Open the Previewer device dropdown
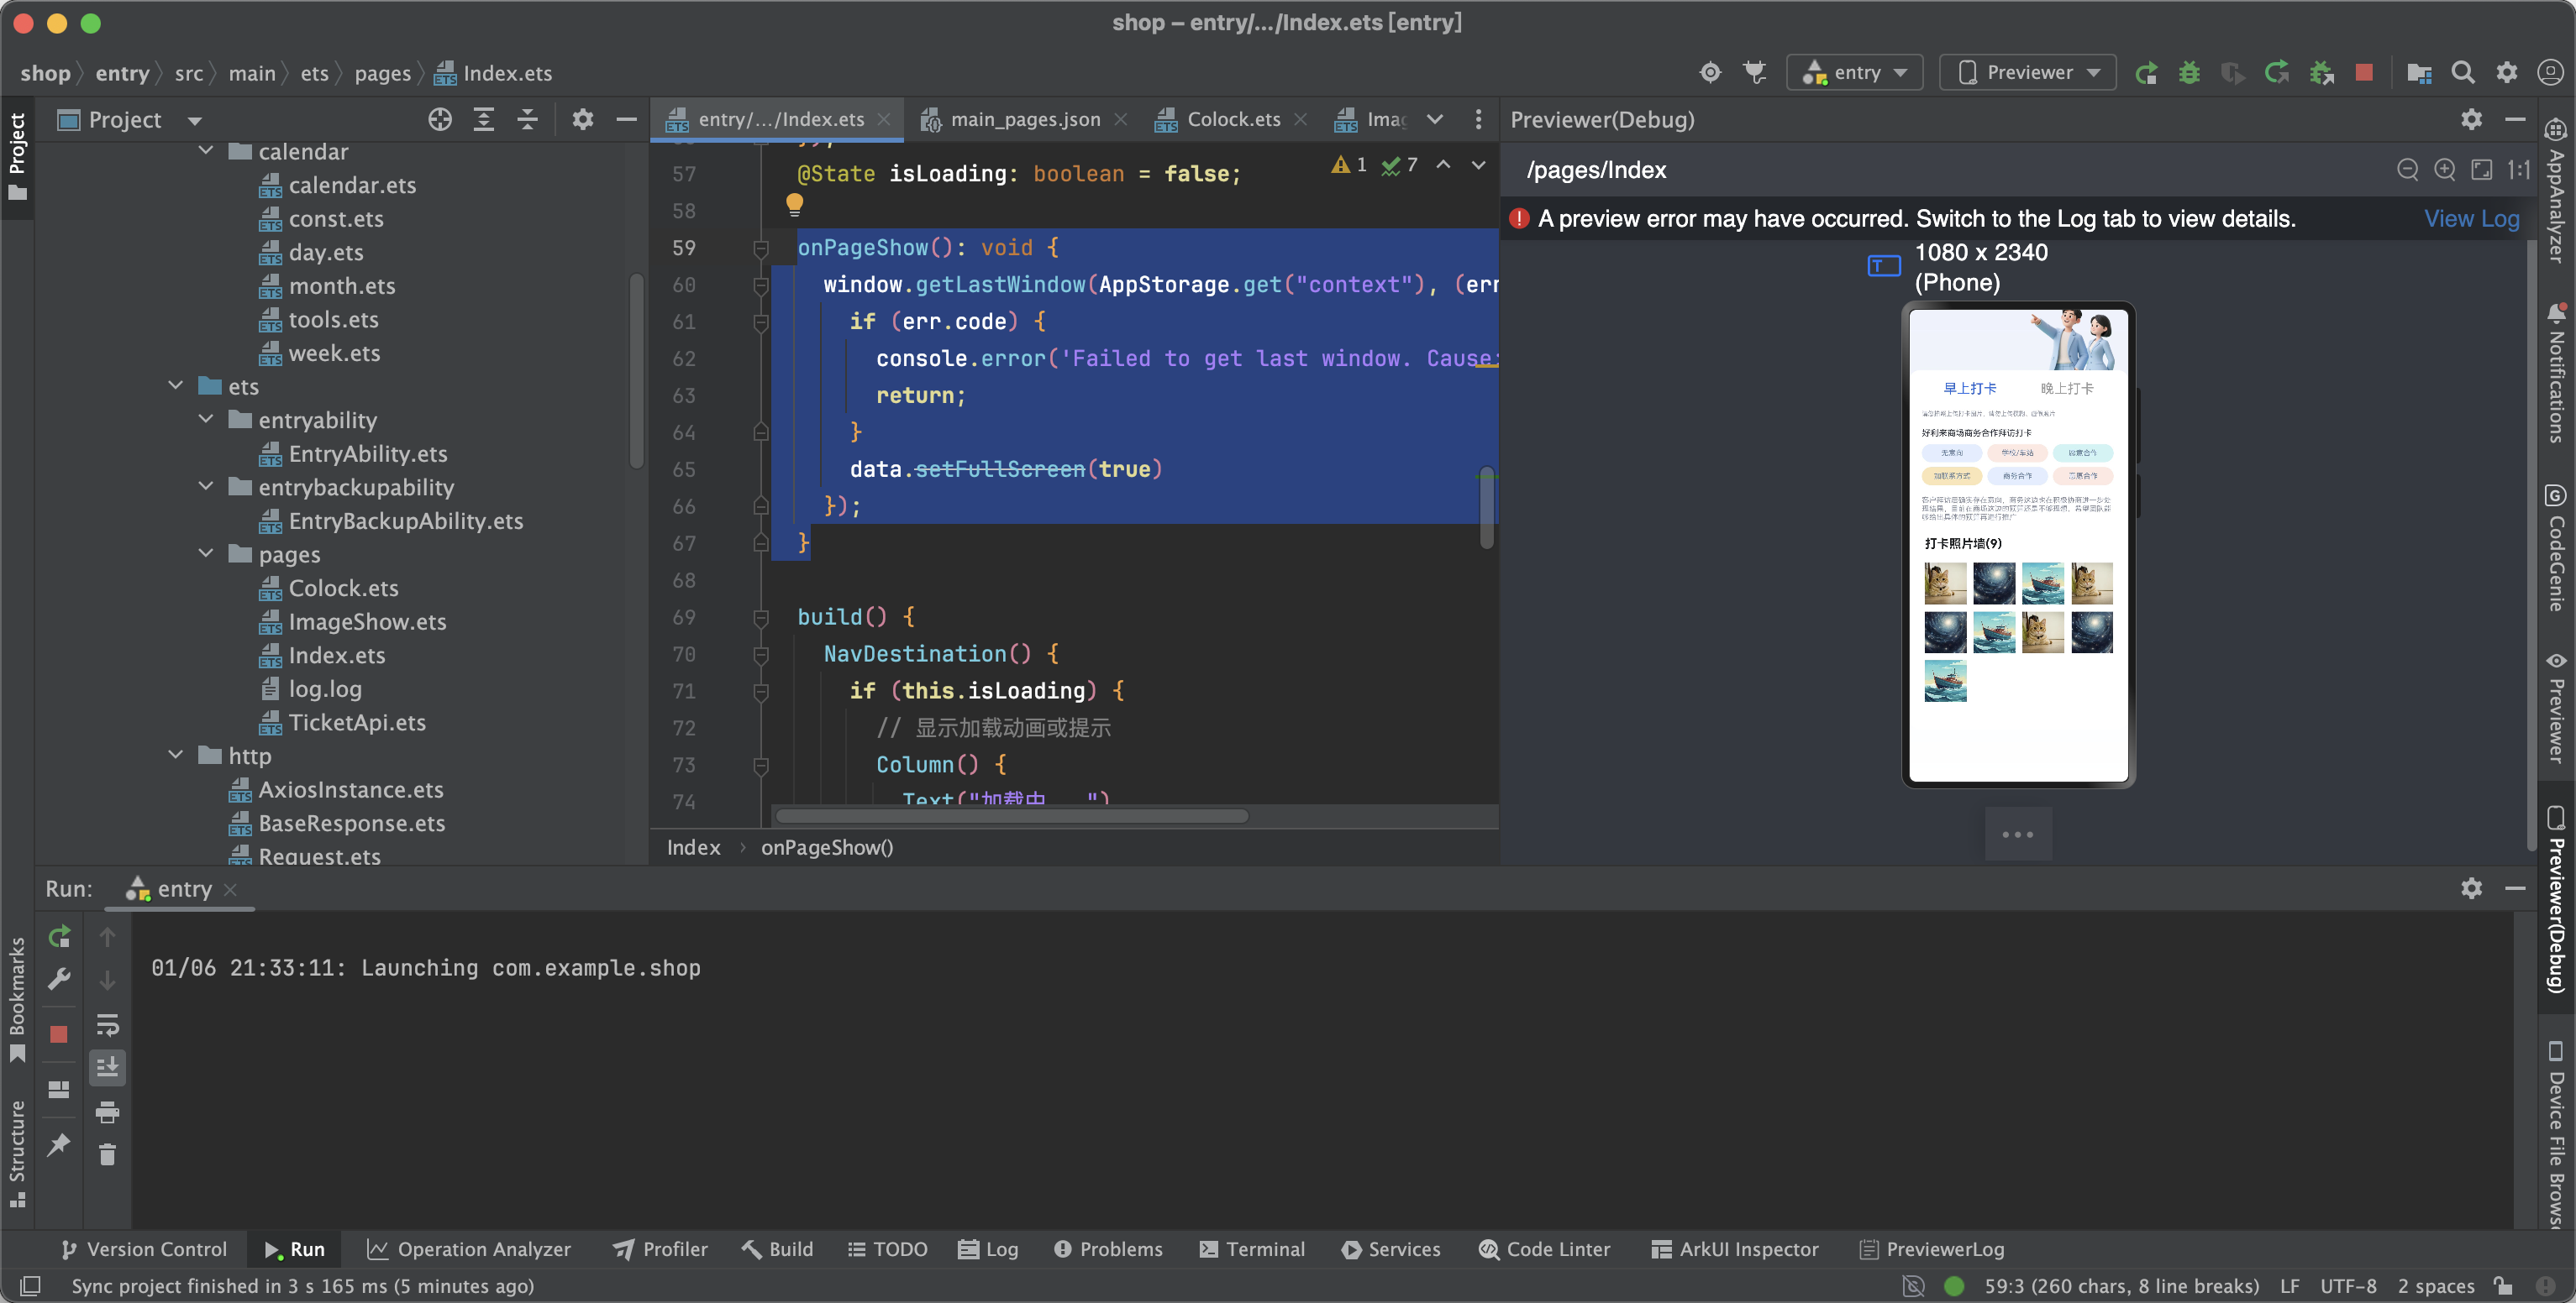The height and width of the screenshot is (1303, 2576). tap(2027, 72)
